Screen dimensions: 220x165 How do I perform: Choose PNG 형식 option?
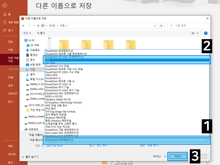(51, 109)
